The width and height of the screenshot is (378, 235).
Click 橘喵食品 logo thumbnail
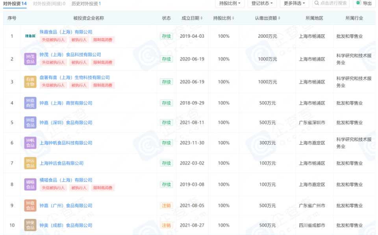(x=30, y=184)
